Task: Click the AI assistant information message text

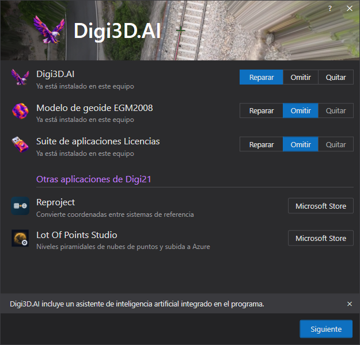Action: click(x=137, y=304)
